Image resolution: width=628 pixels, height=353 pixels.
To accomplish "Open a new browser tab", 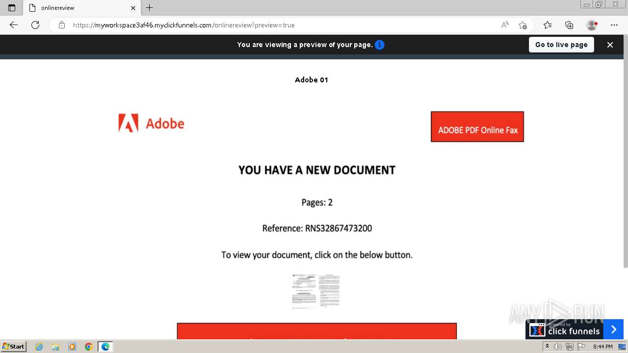I will click(150, 8).
